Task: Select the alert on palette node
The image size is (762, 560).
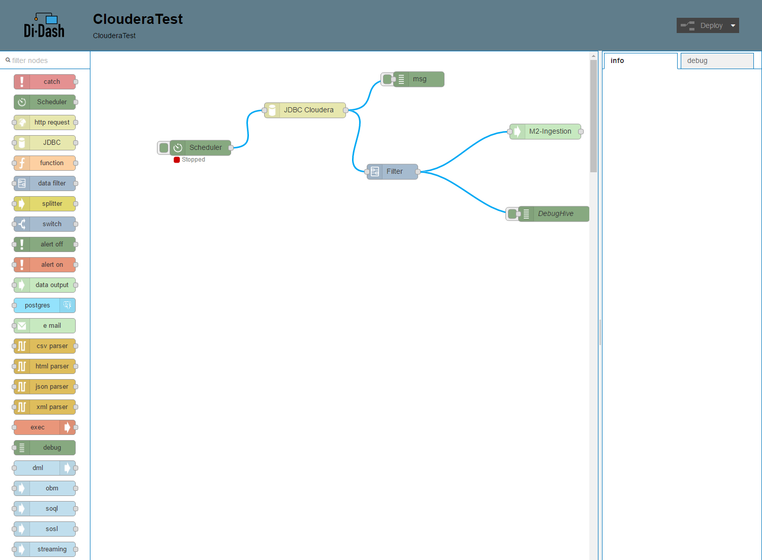Action: pos(45,265)
